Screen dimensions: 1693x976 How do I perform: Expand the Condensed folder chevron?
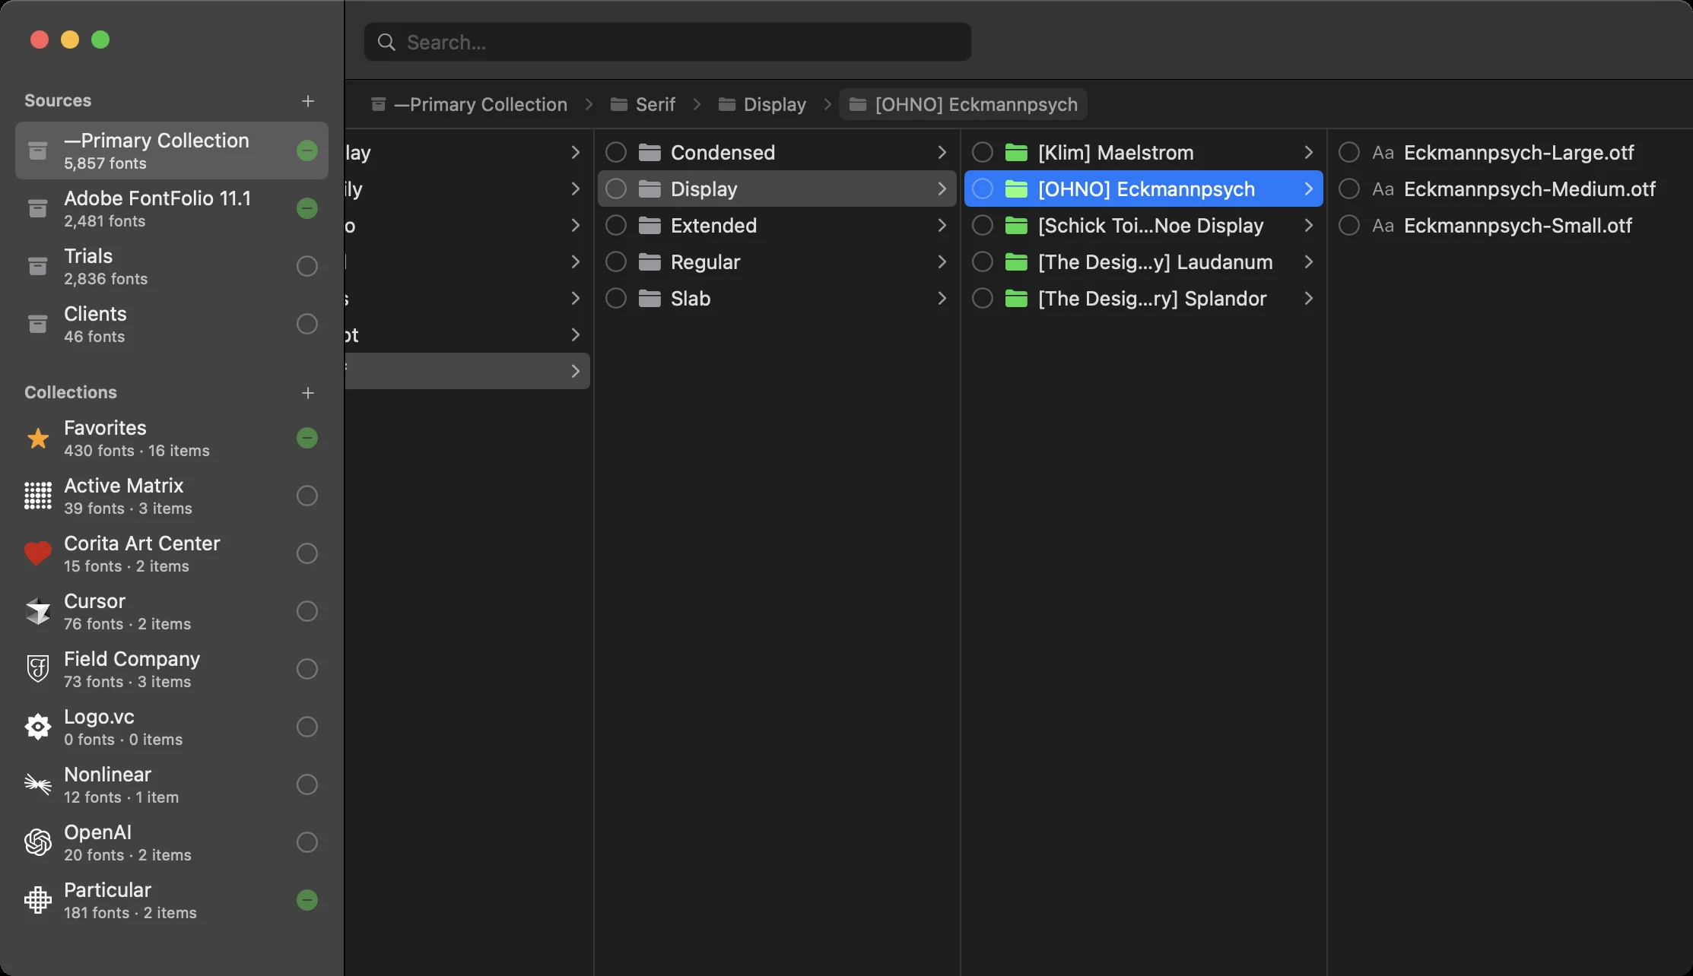[942, 153]
